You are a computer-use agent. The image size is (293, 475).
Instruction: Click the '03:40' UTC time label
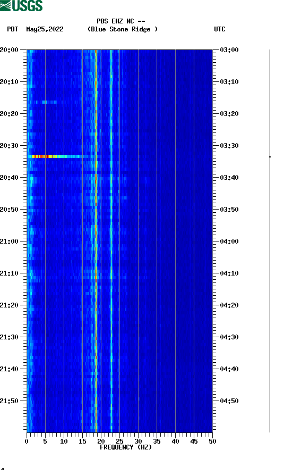point(229,178)
